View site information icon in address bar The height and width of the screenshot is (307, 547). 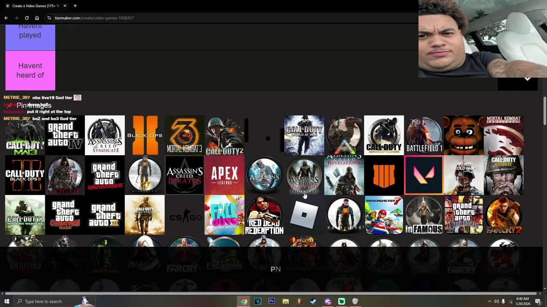(x=49, y=18)
